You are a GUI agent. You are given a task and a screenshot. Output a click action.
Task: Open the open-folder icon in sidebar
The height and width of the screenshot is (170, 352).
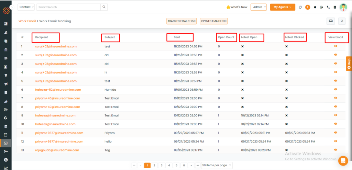tap(6, 110)
